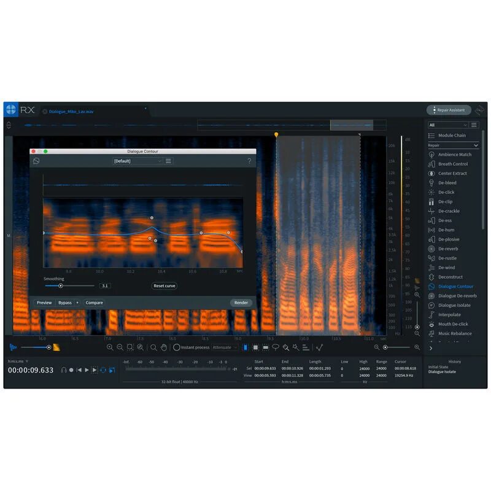Select the brush selection tool
This screenshot has height=491, width=491.
click(x=285, y=347)
